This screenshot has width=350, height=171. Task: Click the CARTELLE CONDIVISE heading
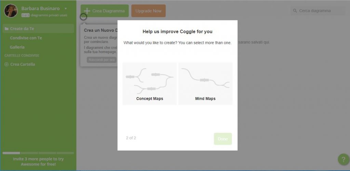(x=22, y=56)
